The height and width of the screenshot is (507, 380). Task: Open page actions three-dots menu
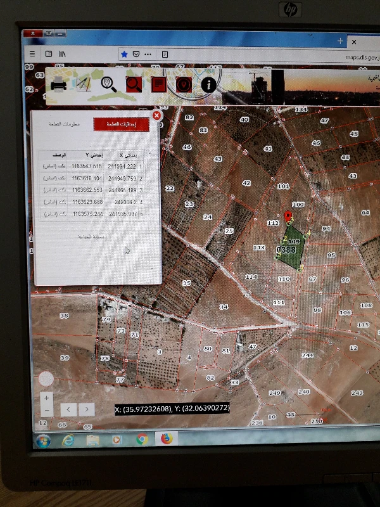point(148,54)
